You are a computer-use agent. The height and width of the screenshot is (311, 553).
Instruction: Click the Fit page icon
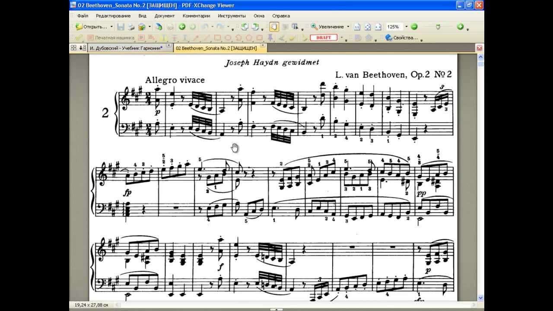click(x=368, y=27)
